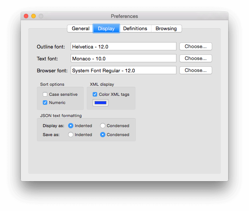249x211 pixels.
Task: Click the Browser font: label
Action: point(52,70)
